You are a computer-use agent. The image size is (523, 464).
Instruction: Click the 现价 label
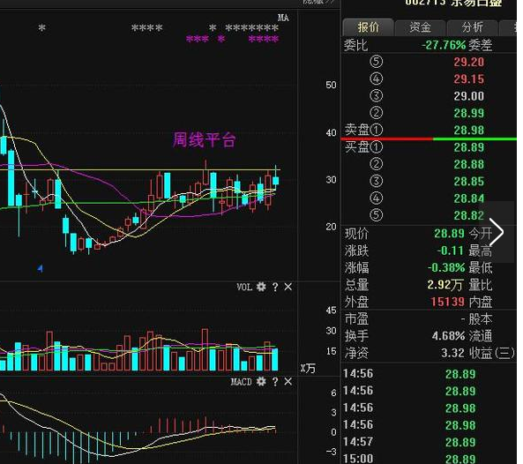tap(356, 234)
